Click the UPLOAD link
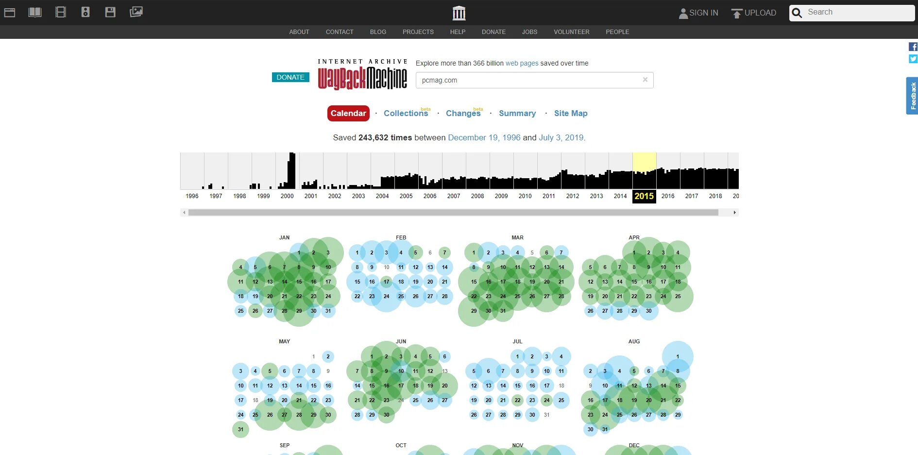The height and width of the screenshot is (455, 918). [760, 13]
